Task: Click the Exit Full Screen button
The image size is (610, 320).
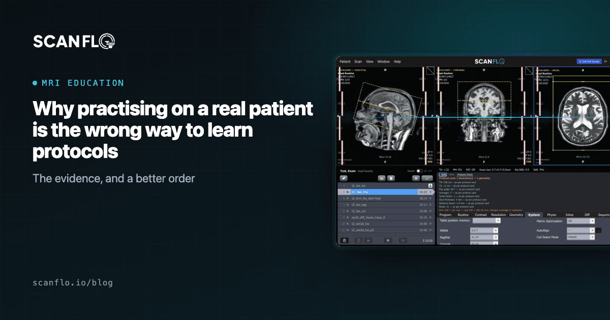Action: pyautogui.click(x=590, y=61)
